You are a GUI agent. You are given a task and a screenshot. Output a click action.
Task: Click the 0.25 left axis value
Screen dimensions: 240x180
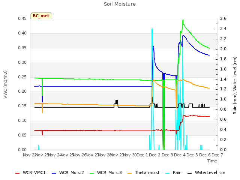tap(22, 77)
